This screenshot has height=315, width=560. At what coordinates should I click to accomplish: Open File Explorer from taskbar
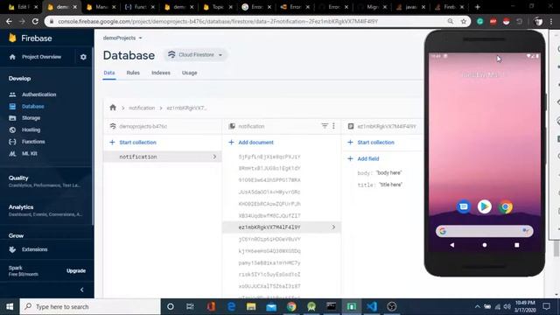pyautogui.click(x=251, y=306)
